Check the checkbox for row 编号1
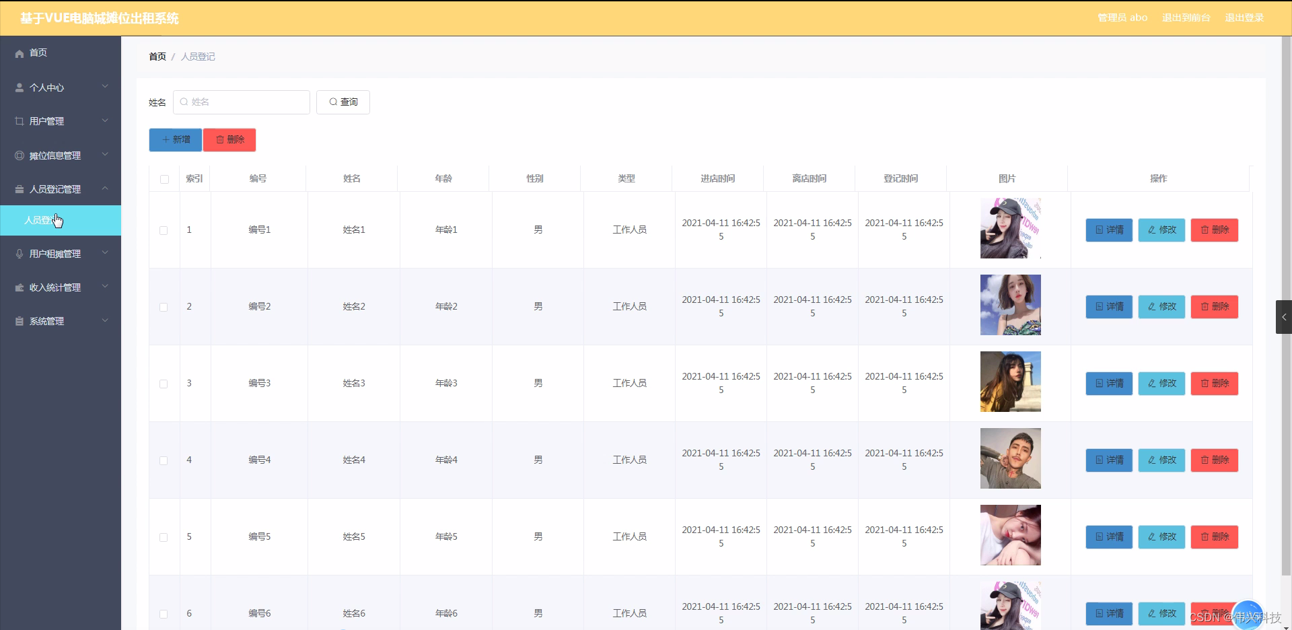The width and height of the screenshot is (1292, 630). coord(164,230)
